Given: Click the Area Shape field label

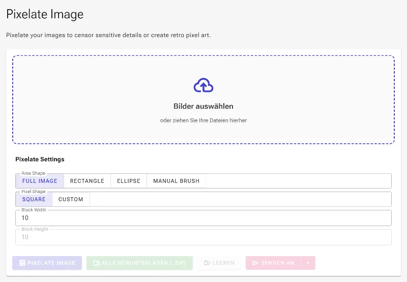Looking at the screenshot, I should pos(33,173).
